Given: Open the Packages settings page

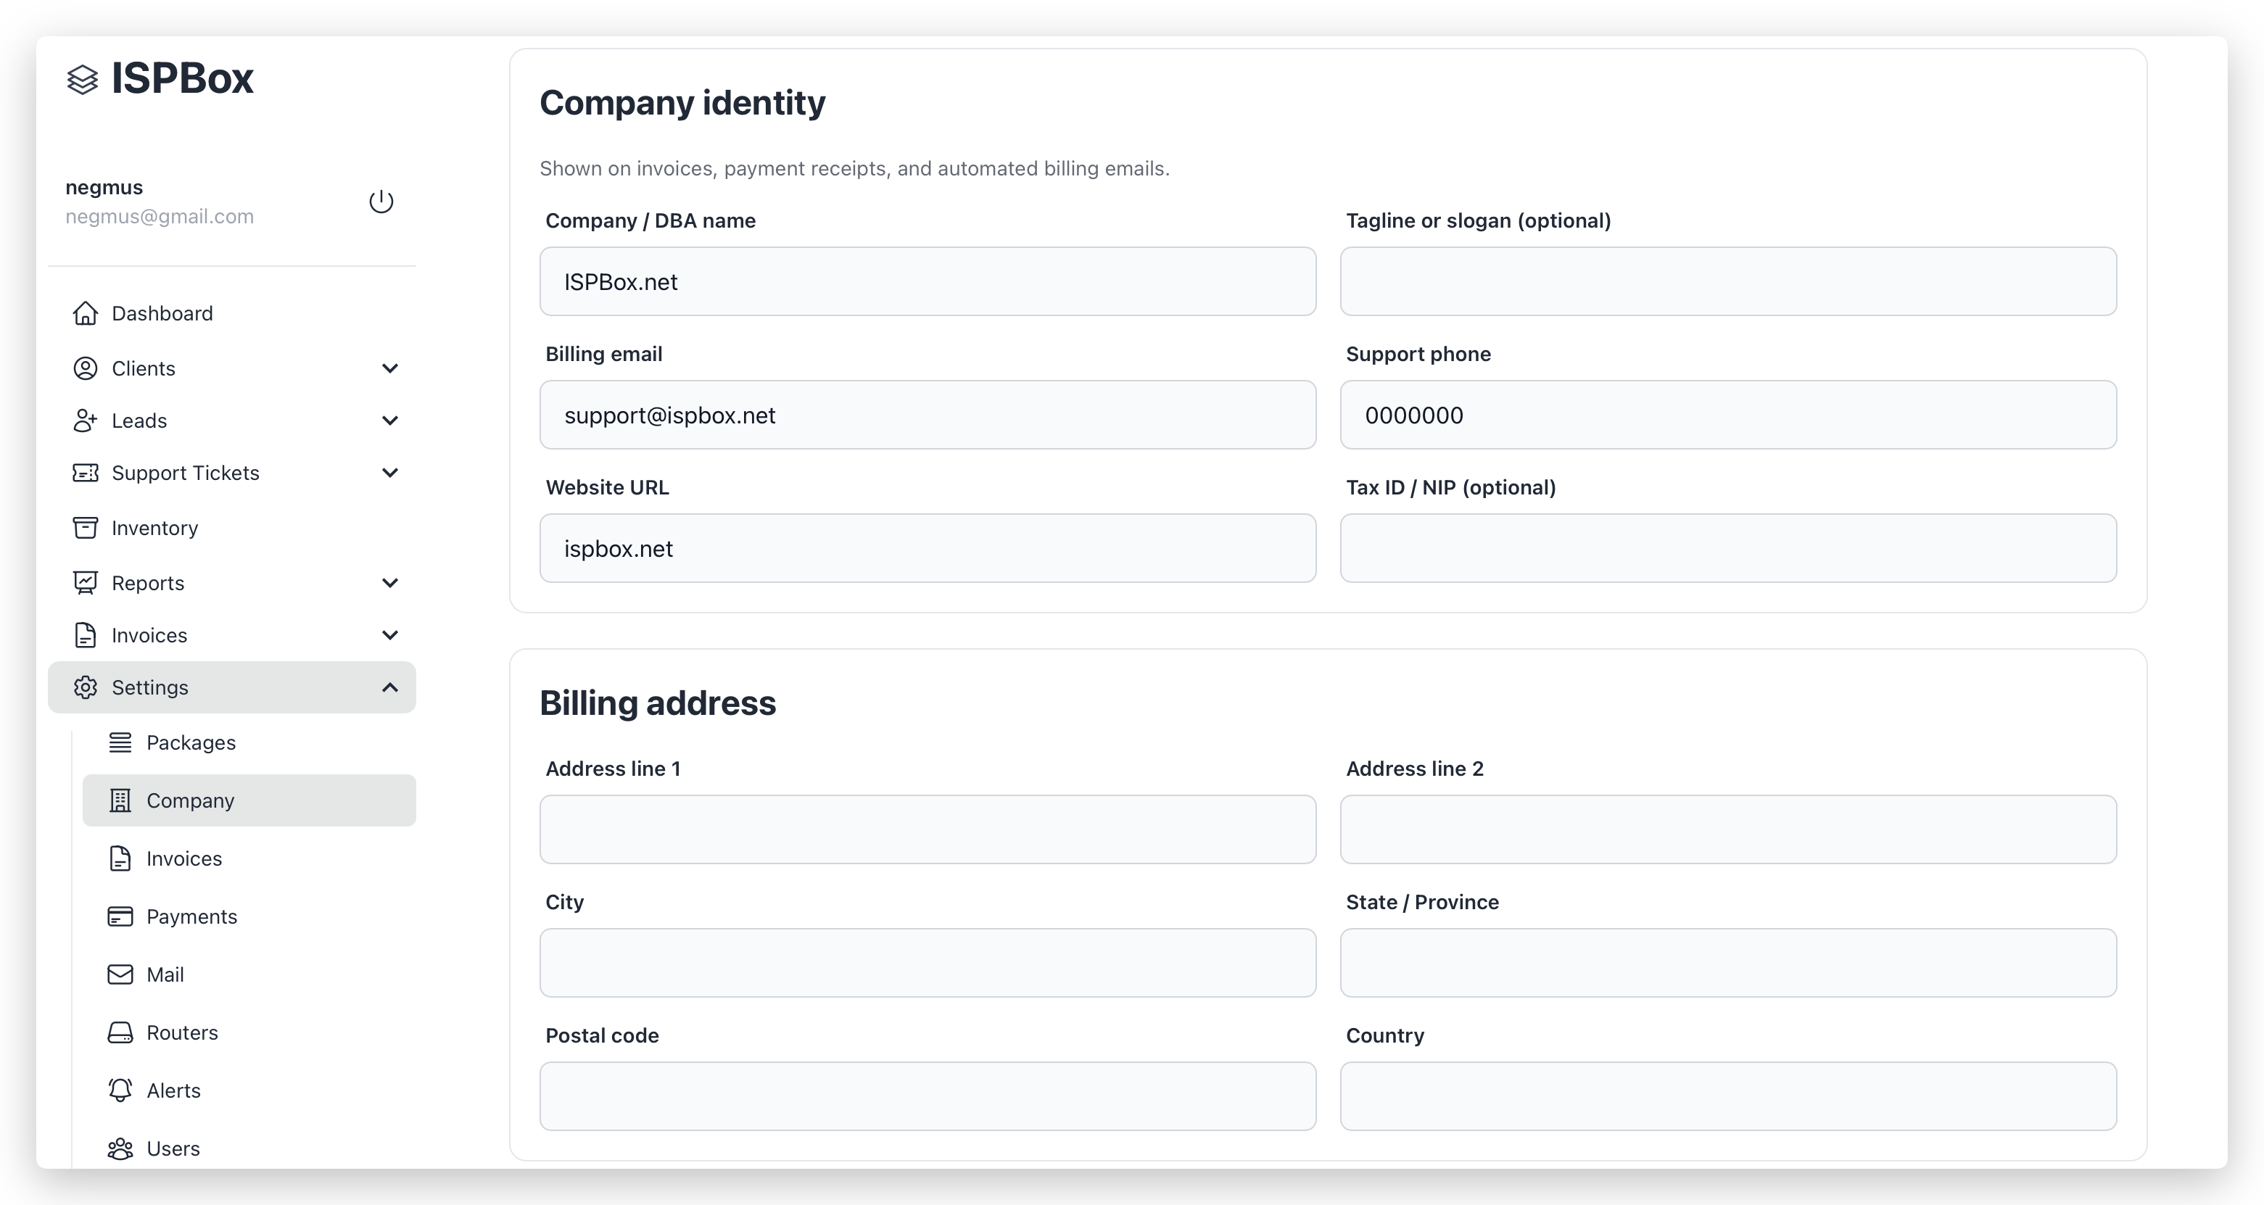Looking at the screenshot, I should pos(191,742).
